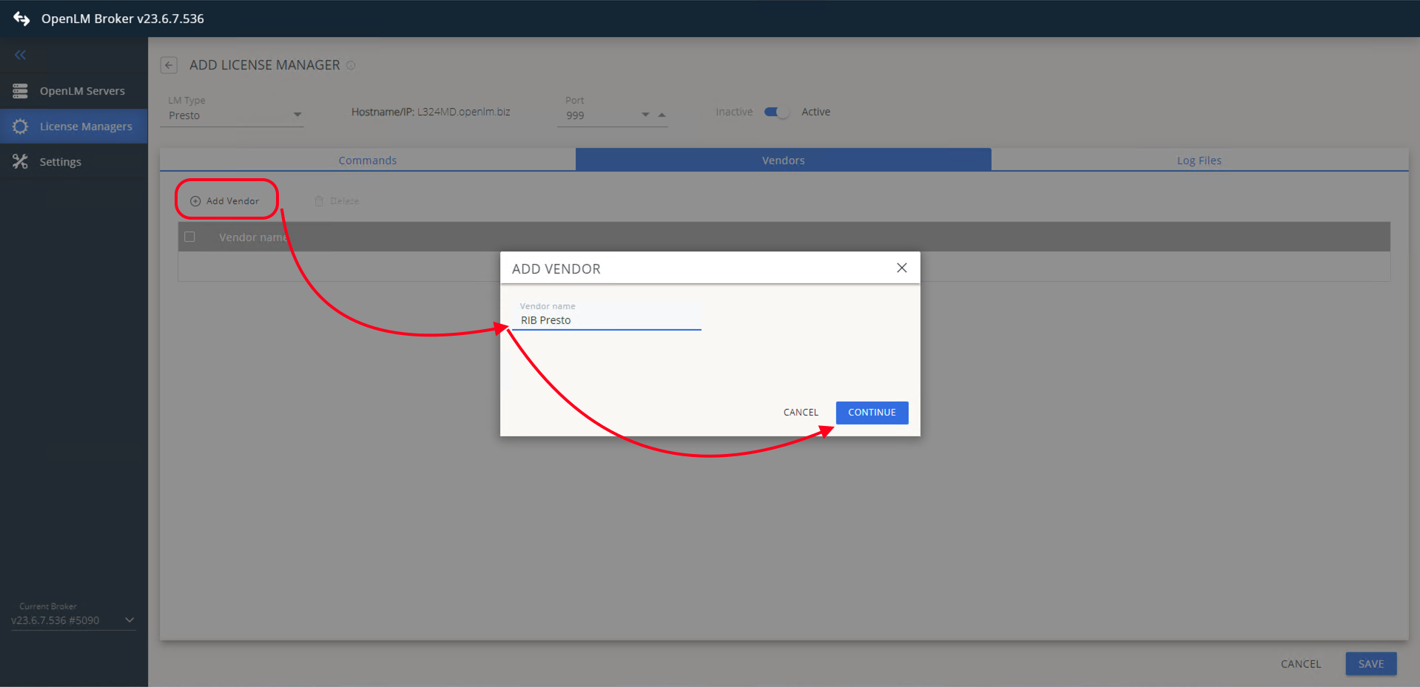The height and width of the screenshot is (687, 1420).
Task: Save the license manager configuration
Action: 1370,663
